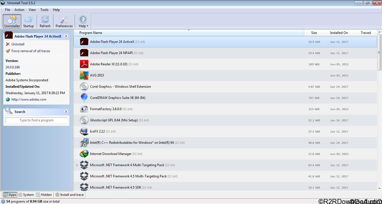Viewport: 382px width, 204px height.
Task: Click the magnifier icon in Search panel
Action: (9, 111)
